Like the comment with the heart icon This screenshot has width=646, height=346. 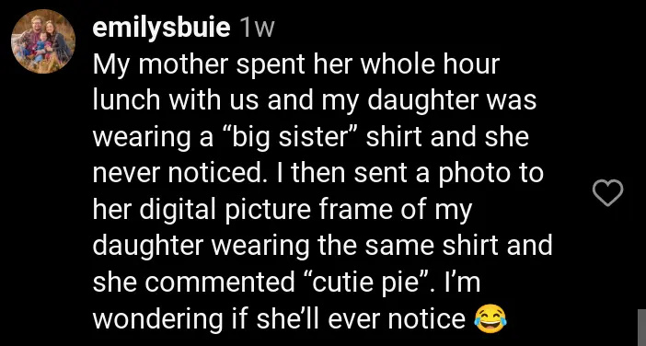pyautogui.click(x=607, y=192)
